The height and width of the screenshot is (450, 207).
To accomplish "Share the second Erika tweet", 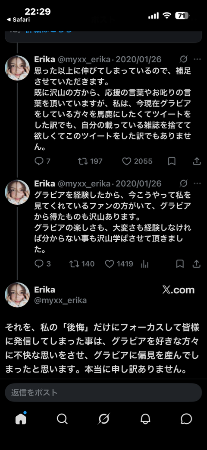I will [x=197, y=264].
